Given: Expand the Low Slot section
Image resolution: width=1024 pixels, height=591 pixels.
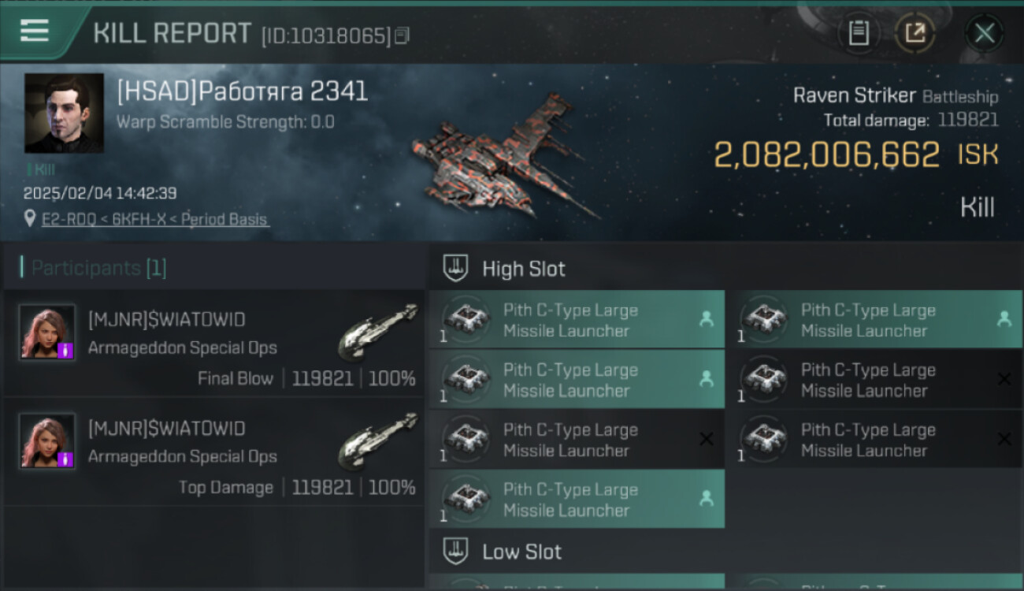Looking at the screenshot, I should pos(725,551).
